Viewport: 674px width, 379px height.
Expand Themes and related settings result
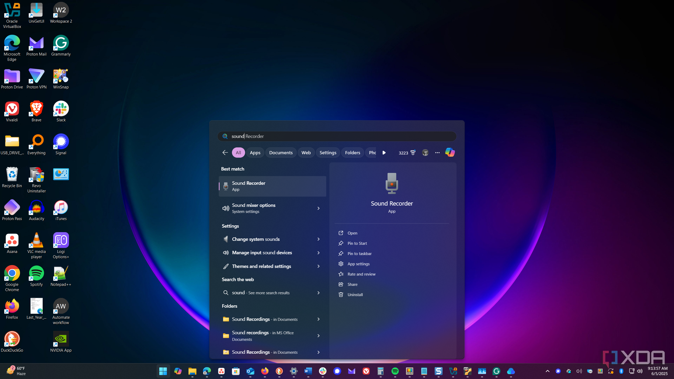[318, 266]
